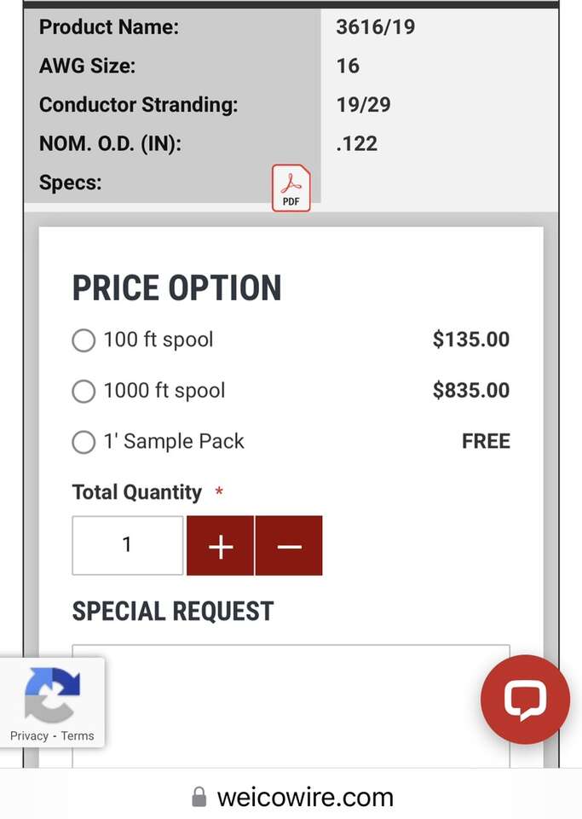Select the 1000 ft spool option
Viewport: 582px width, 819px height.
pos(84,392)
